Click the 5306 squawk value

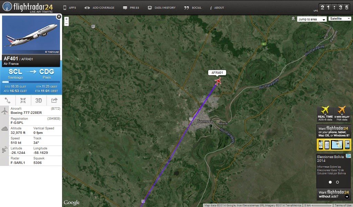click(37, 162)
